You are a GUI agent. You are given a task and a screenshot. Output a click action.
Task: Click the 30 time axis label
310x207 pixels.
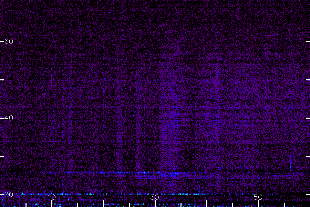(x=155, y=197)
